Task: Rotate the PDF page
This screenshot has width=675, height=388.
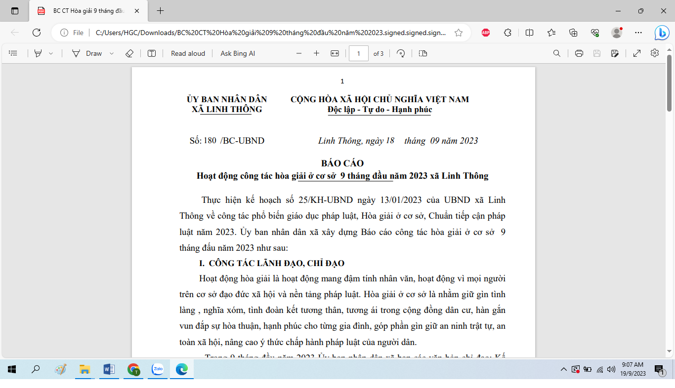Action: click(401, 53)
